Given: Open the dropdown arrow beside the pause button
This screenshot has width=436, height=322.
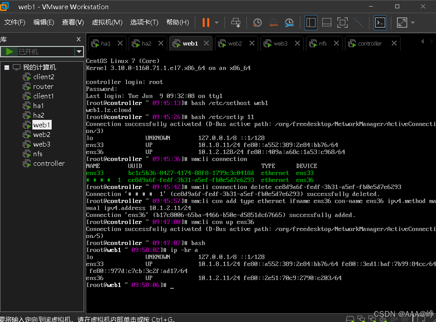Looking at the screenshot, I should (x=217, y=22).
